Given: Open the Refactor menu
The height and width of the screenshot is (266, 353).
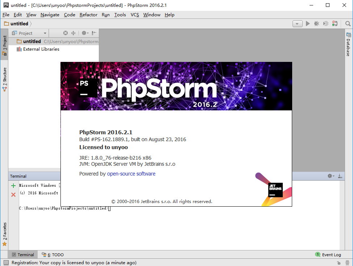Looking at the screenshot, I should (88, 15).
